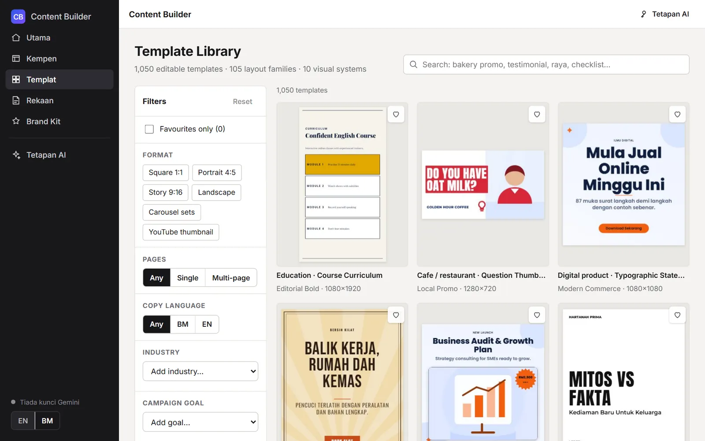Toggle the Square 1:1 format filter
The image size is (705, 441).
[166, 172]
